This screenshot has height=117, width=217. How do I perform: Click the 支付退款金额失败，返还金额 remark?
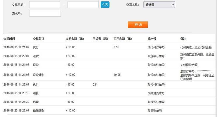(x=197, y=56)
